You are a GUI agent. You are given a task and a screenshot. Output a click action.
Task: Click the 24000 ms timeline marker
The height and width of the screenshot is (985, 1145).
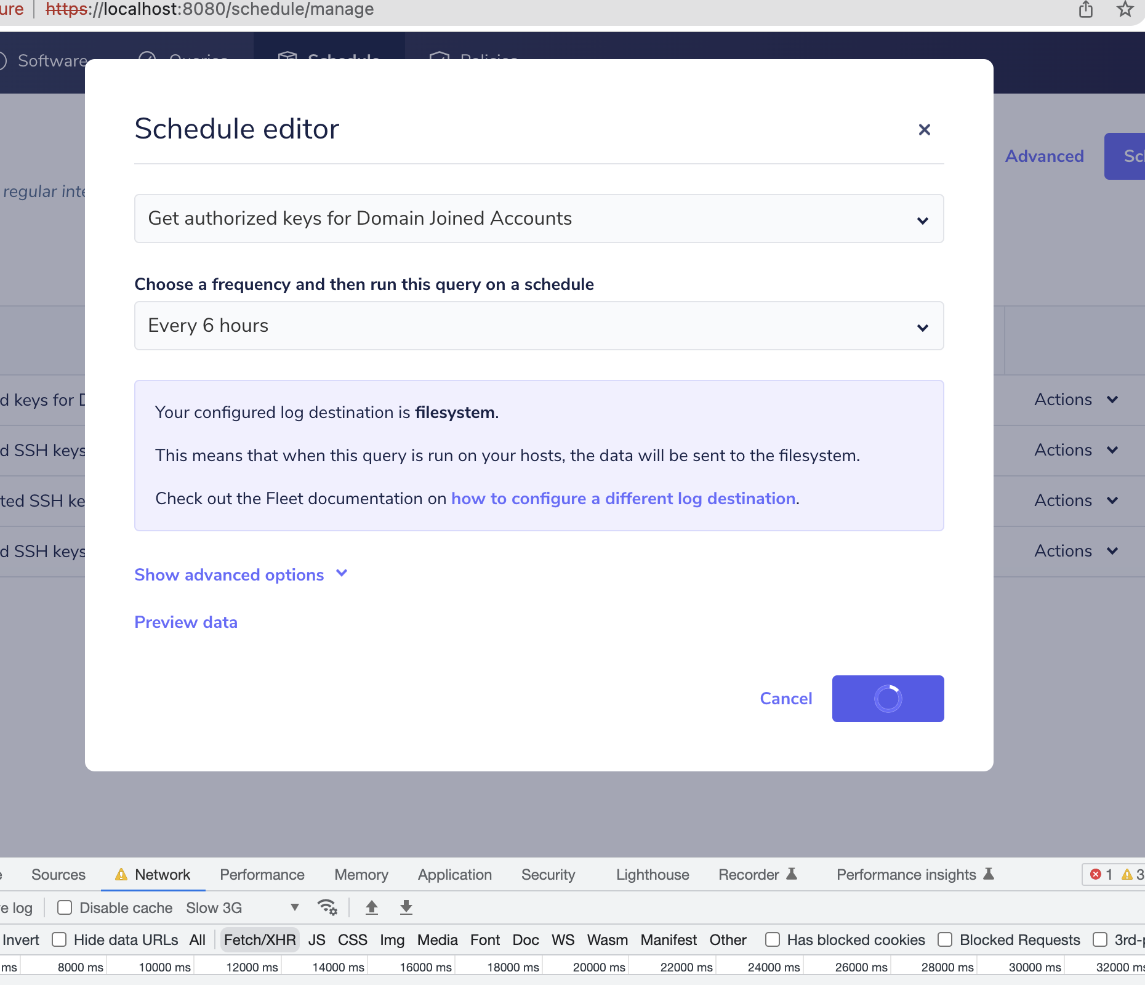click(x=774, y=967)
